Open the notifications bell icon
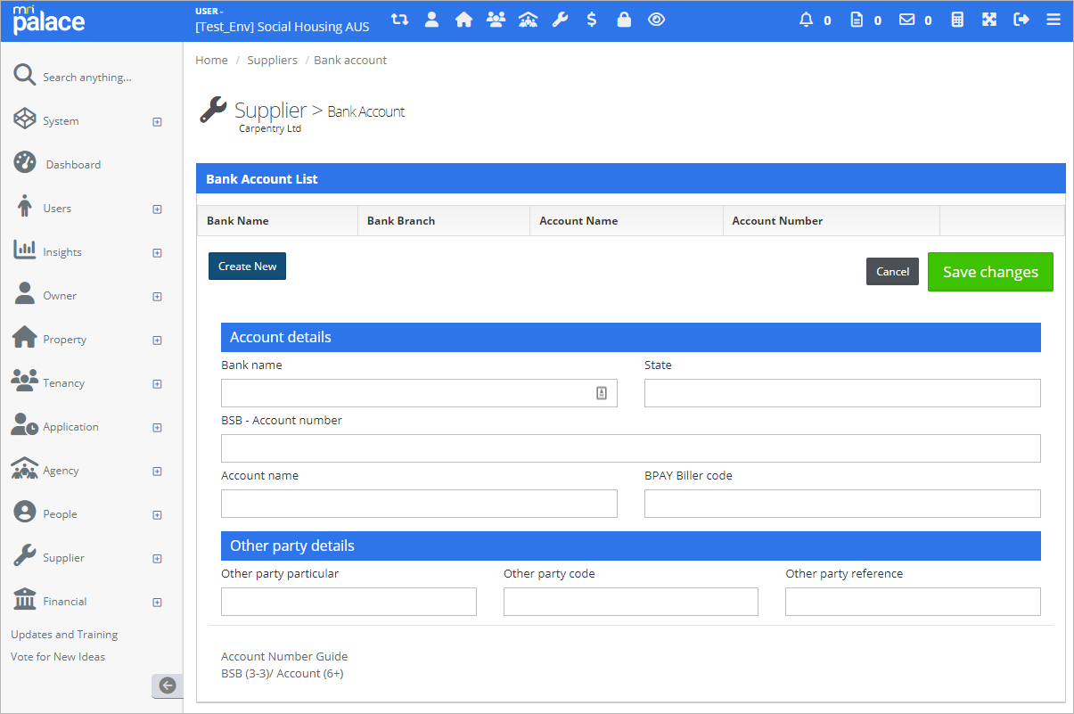This screenshot has width=1074, height=714. click(x=807, y=20)
